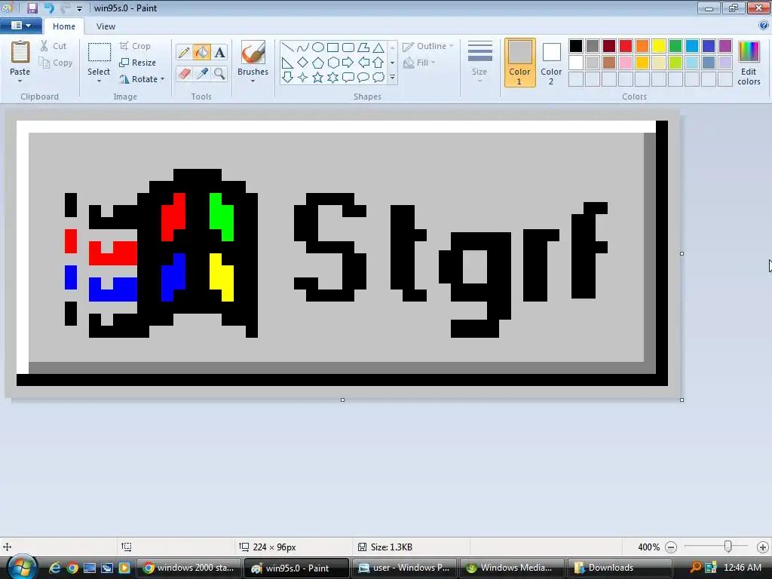The width and height of the screenshot is (772, 579).
Task: Click the zoom out minus button
Action: 670,547
